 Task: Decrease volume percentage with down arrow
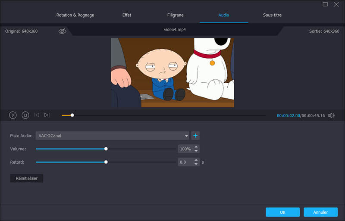coord(196,151)
